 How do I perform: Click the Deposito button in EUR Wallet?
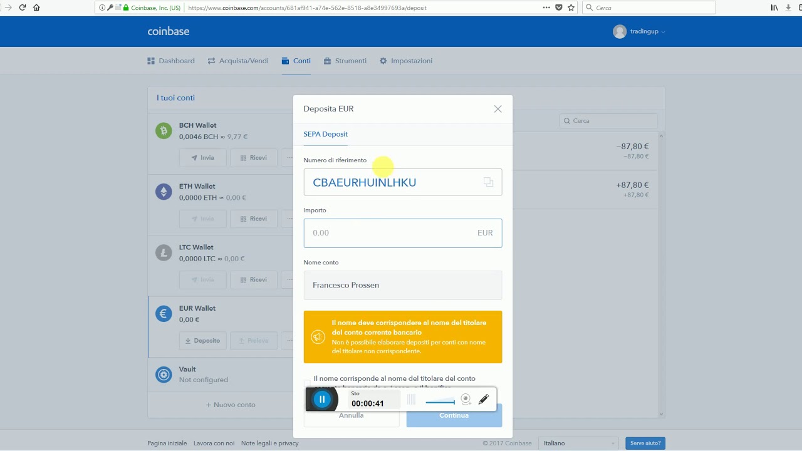pyautogui.click(x=203, y=341)
